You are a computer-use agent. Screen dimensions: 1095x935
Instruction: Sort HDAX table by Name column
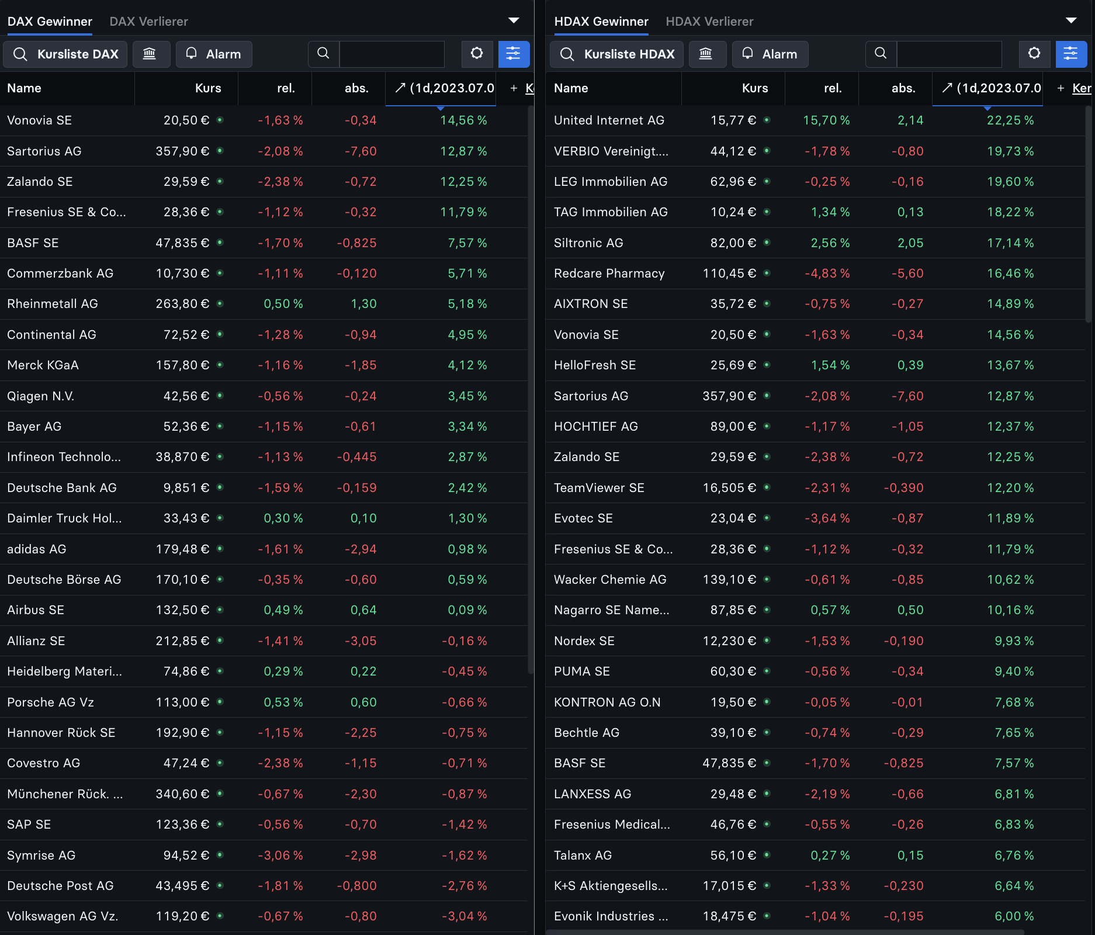point(614,88)
